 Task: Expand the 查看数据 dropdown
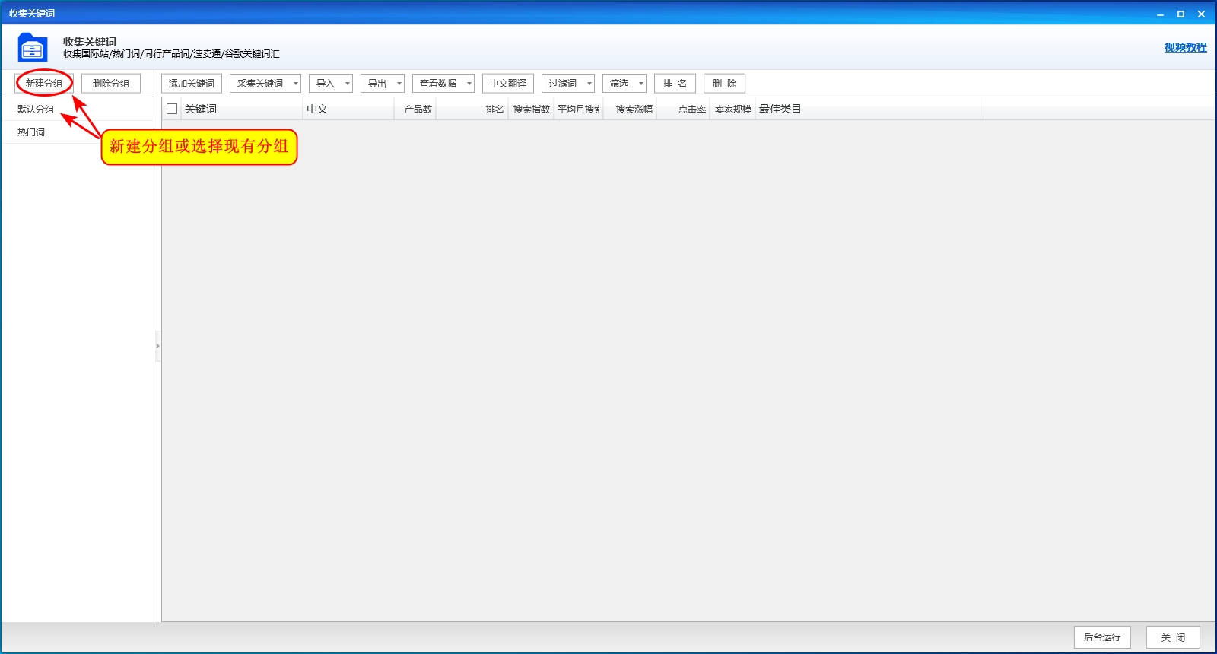click(x=443, y=84)
